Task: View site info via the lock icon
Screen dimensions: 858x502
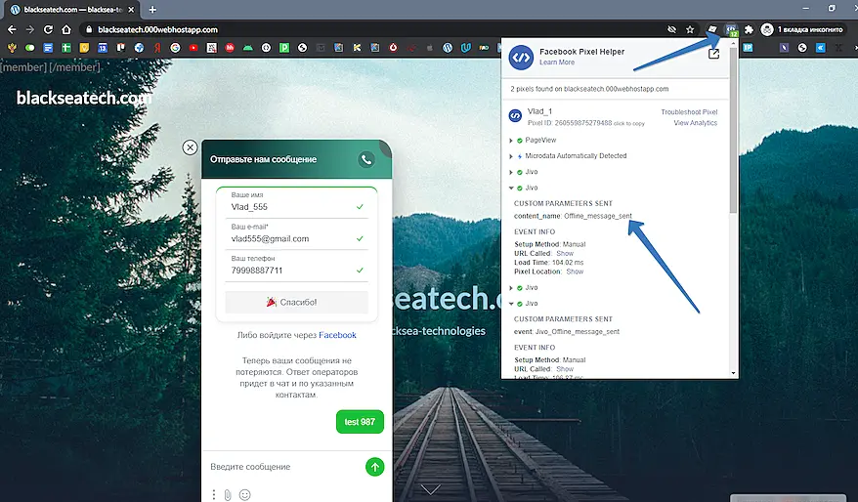Action: tap(89, 29)
